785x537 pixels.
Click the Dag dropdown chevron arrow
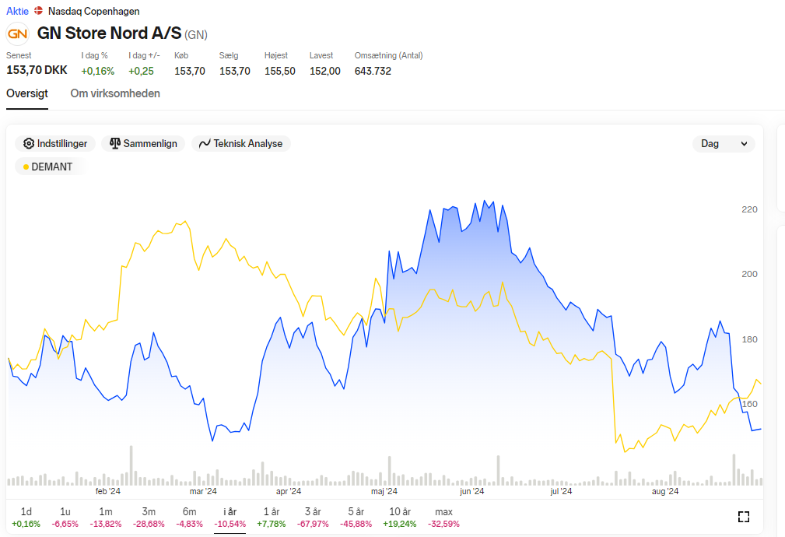[x=744, y=144]
